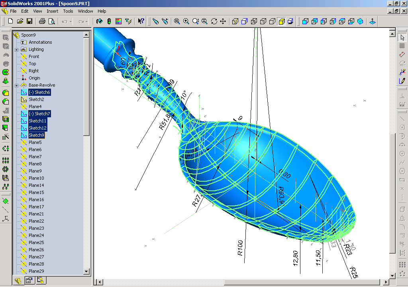The height and width of the screenshot is (287, 408).
Task: Open the File menu
Action: pos(13,11)
